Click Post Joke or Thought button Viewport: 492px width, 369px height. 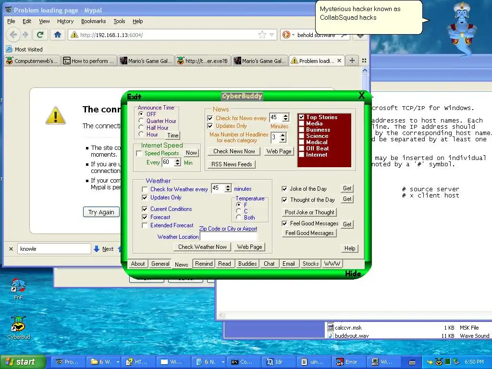(309, 212)
